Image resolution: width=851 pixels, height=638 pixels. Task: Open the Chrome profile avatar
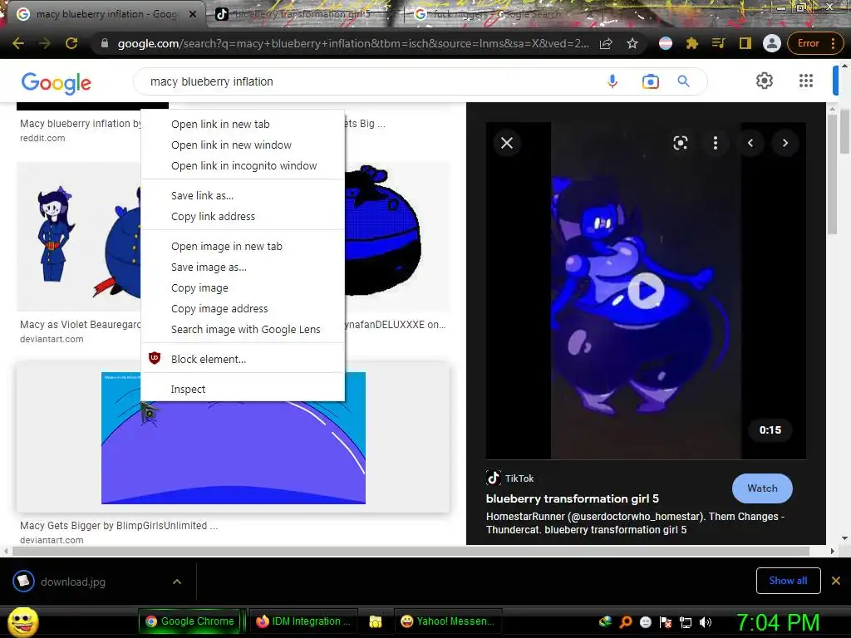coord(771,43)
